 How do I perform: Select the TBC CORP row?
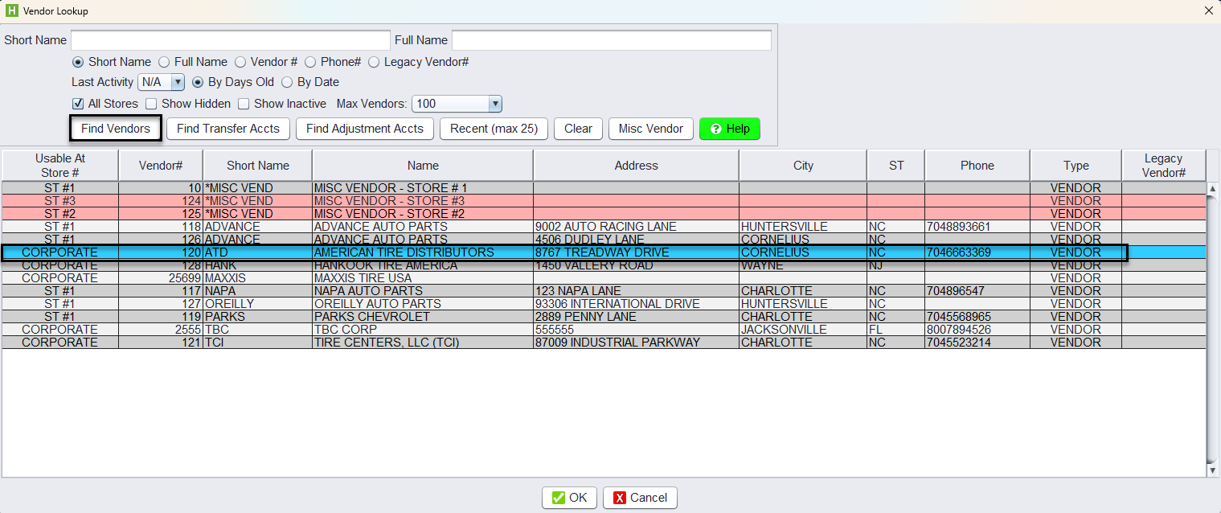pos(604,330)
